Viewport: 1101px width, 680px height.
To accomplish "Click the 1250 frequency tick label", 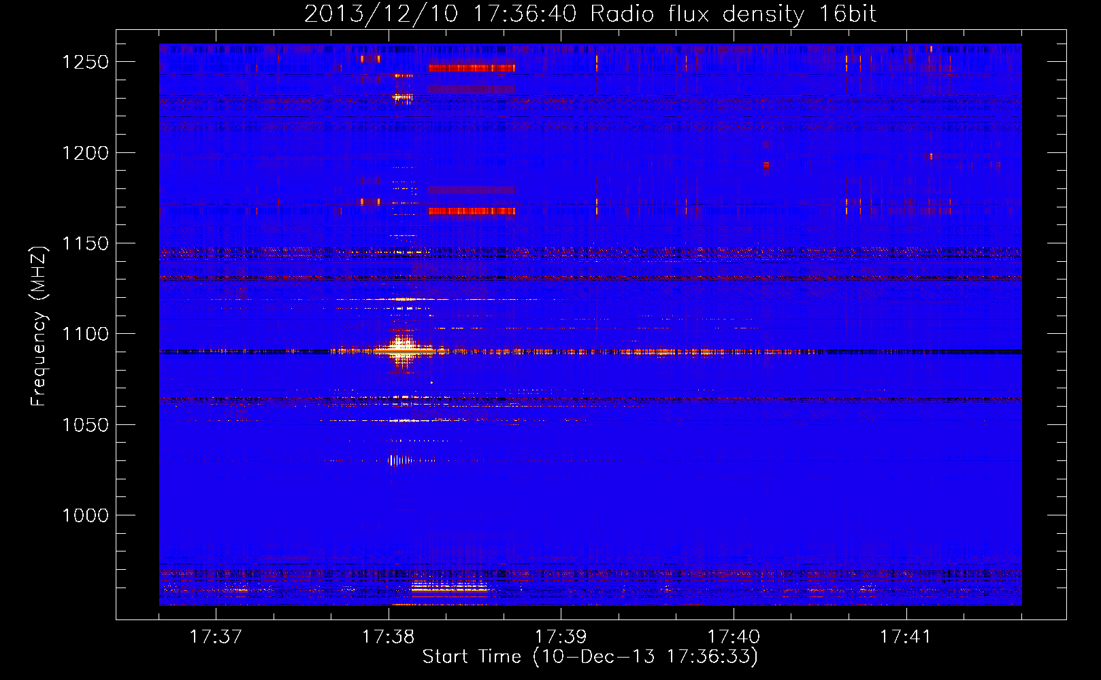I will pyautogui.click(x=85, y=62).
